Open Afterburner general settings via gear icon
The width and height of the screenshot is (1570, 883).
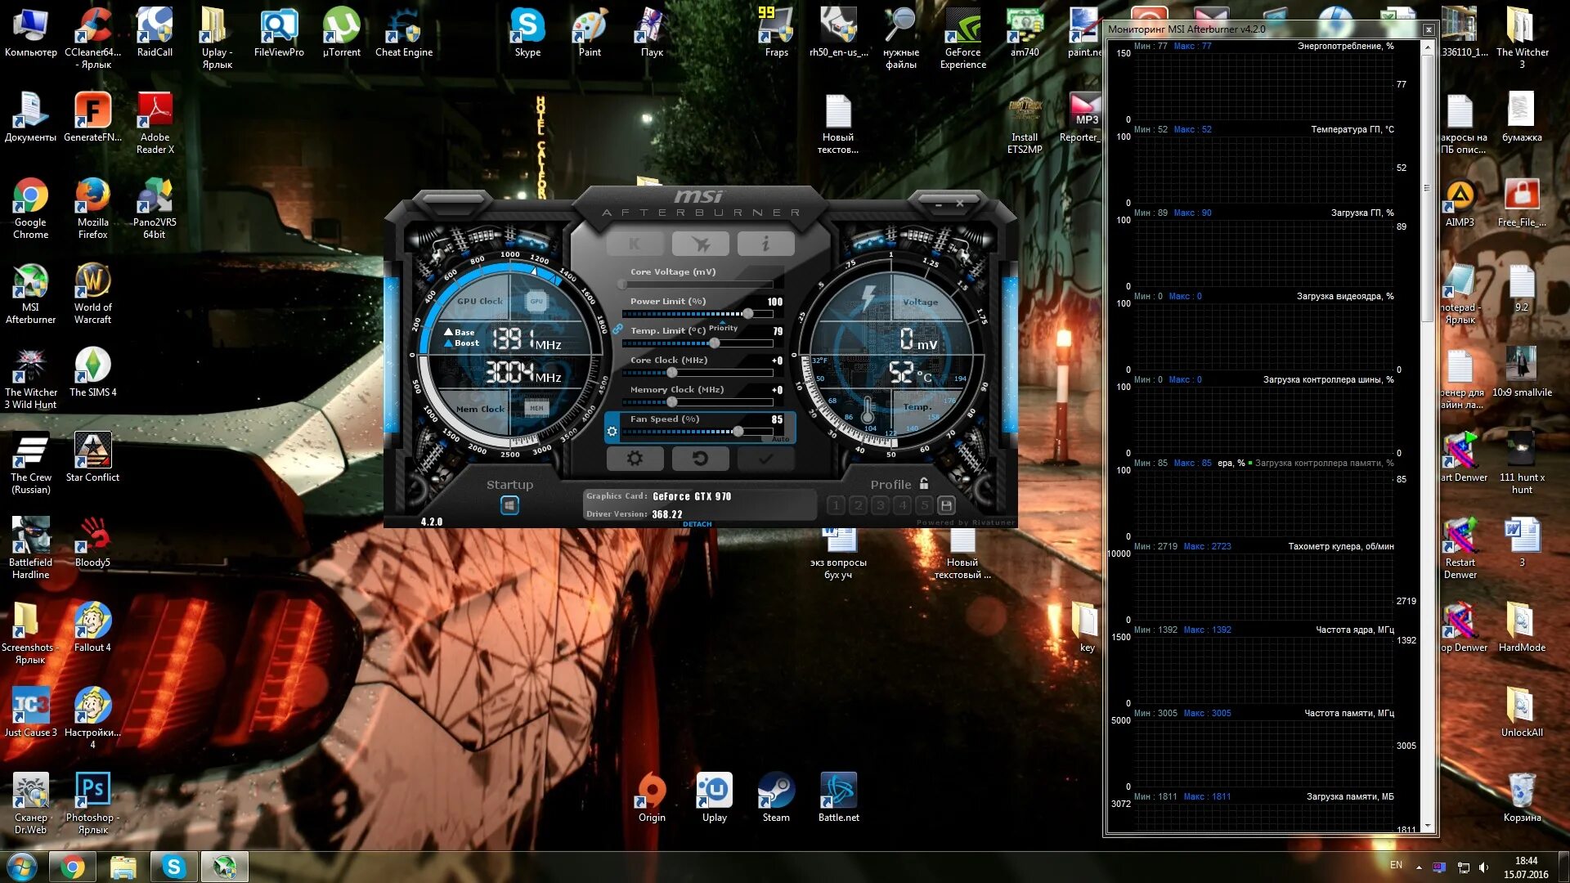pos(635,459)
